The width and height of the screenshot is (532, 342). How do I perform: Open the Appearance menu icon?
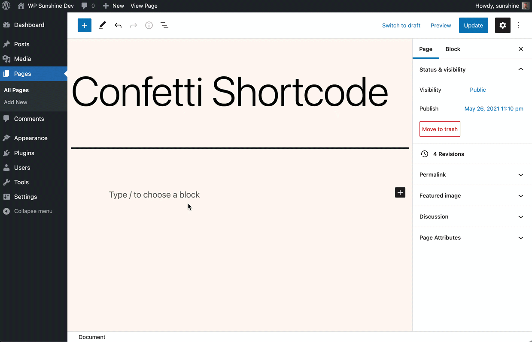(6, 138)
